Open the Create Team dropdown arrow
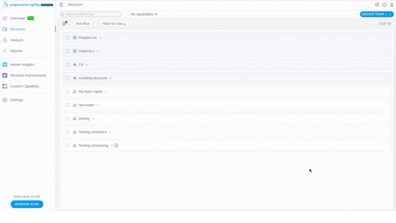396x223 pixels. click(x=390, y=14)
